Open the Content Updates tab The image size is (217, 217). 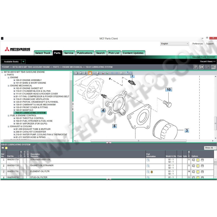click(x=133, y=53)
